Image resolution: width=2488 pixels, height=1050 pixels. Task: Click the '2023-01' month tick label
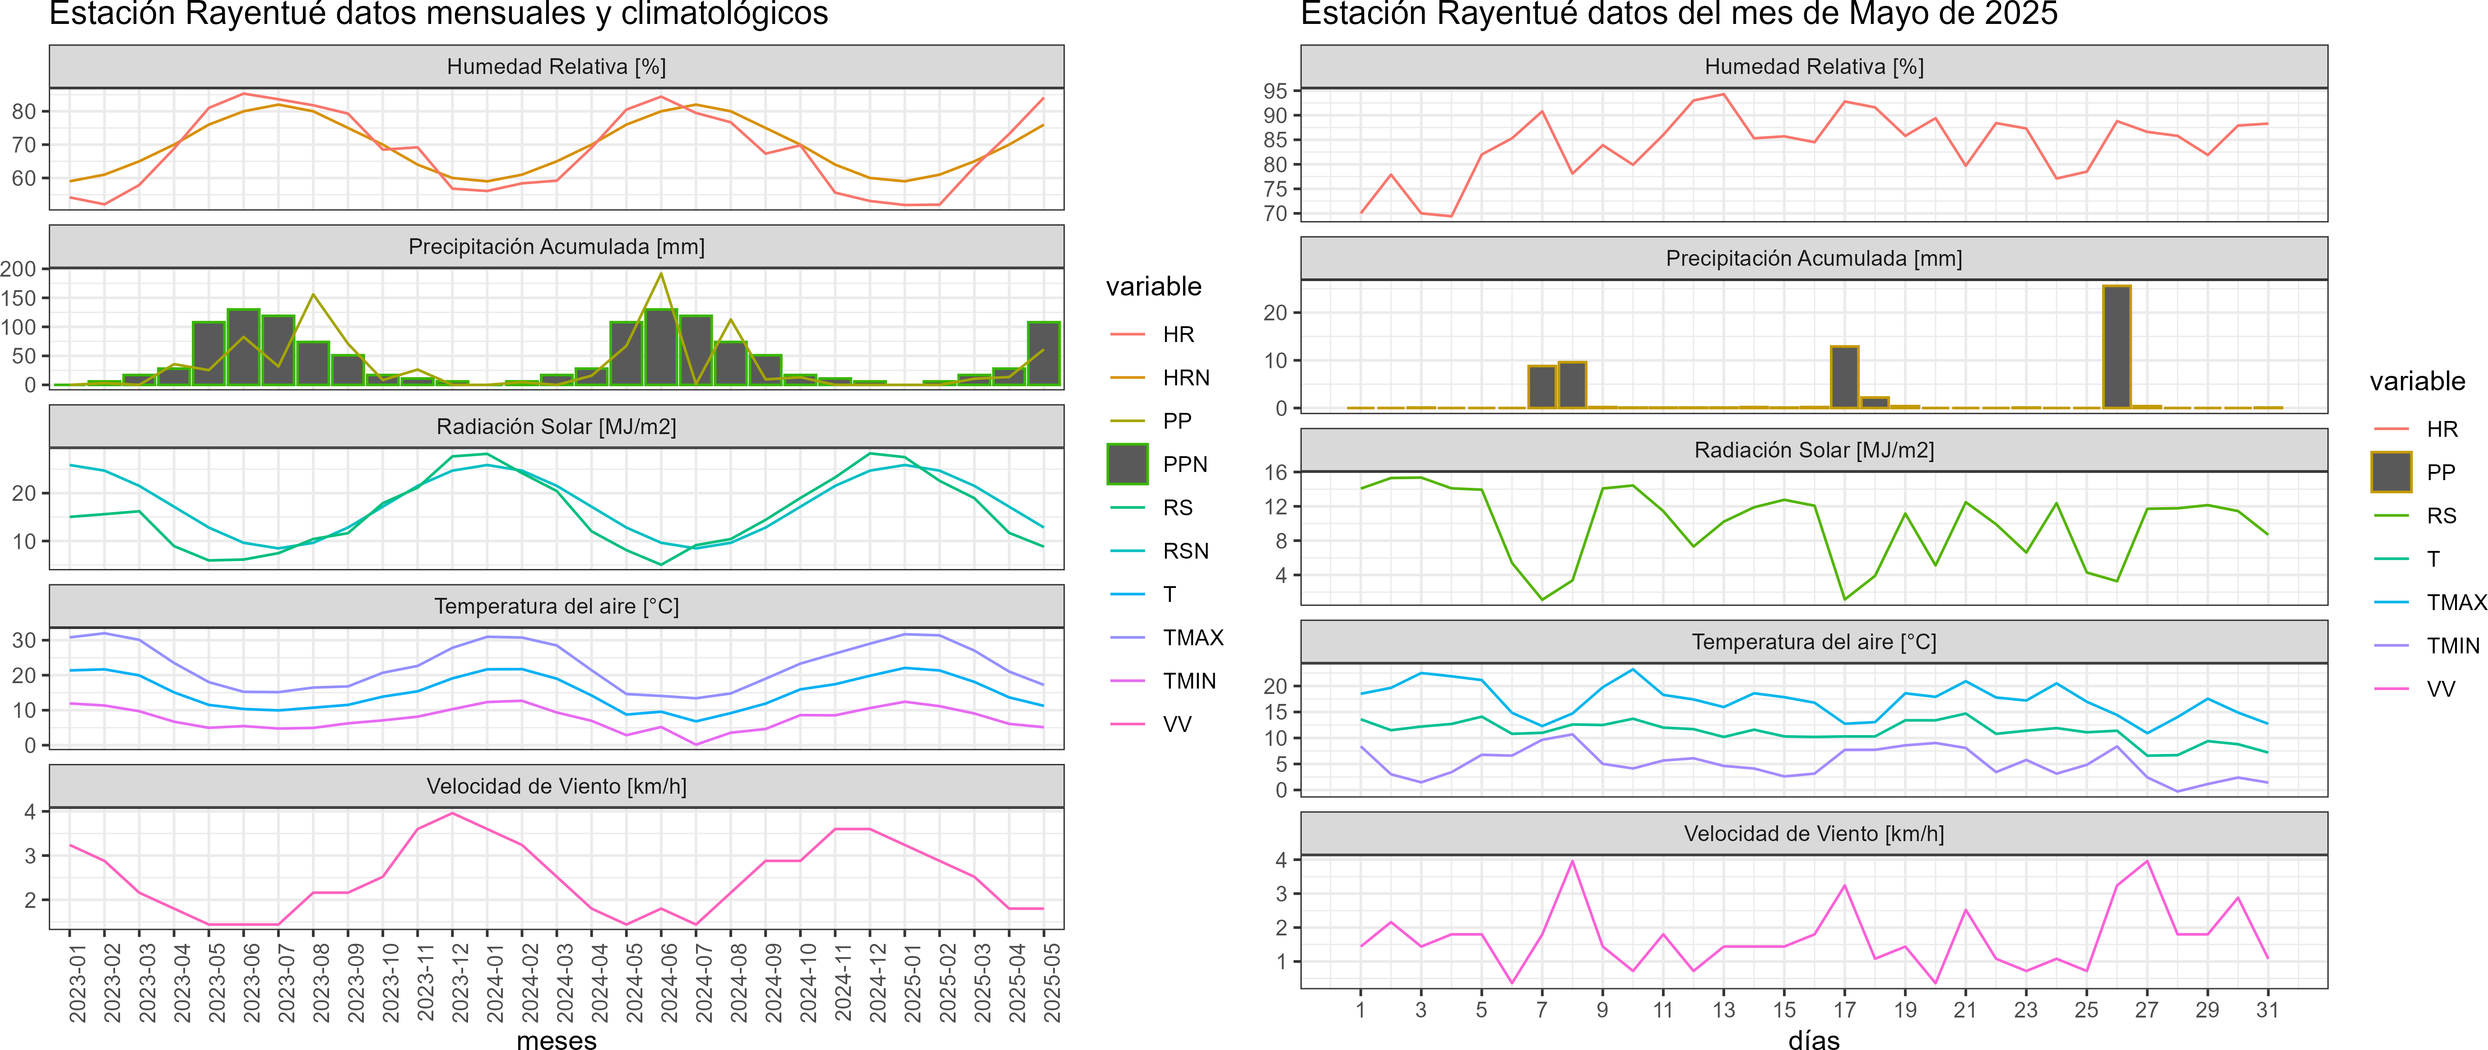click(77, 982)
